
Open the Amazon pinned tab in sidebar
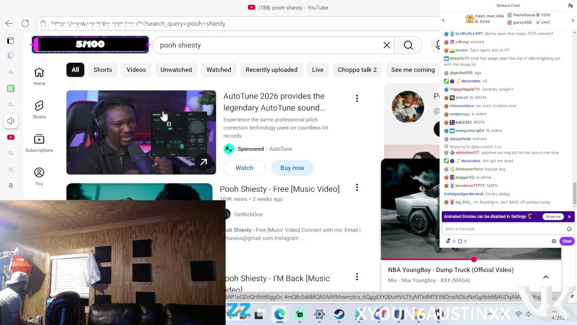pyautogui.click(x=11, y=186)
